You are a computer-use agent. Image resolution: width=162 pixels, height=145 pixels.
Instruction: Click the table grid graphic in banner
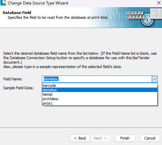coord(156,13)
